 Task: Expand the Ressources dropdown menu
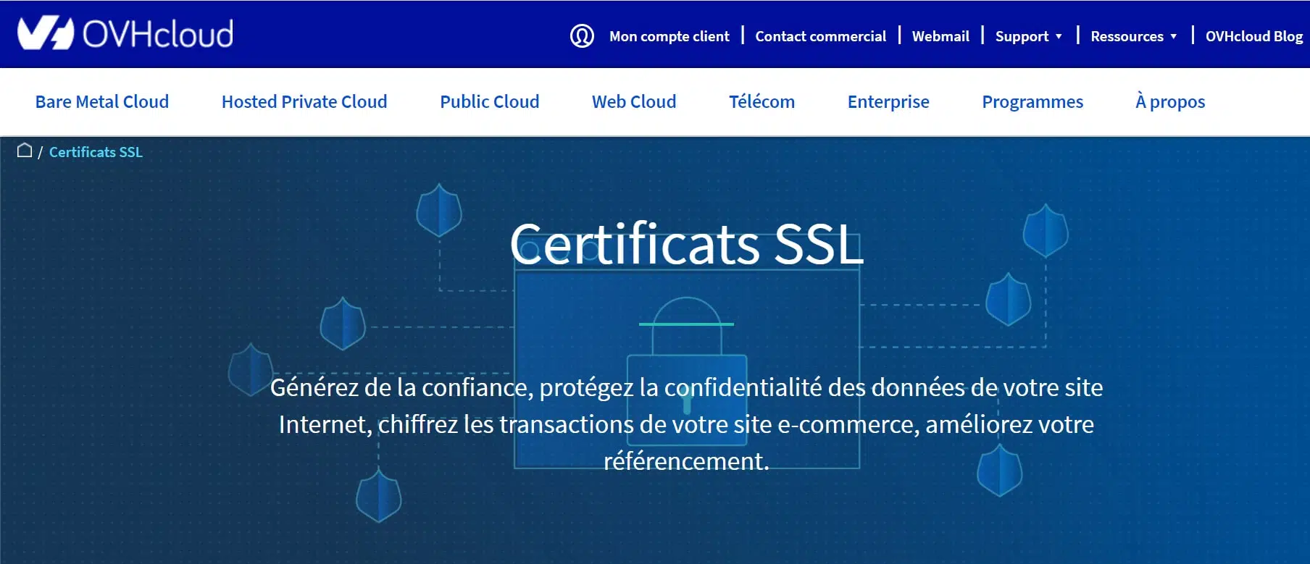pyautogui.click(x=1133, y=36)
